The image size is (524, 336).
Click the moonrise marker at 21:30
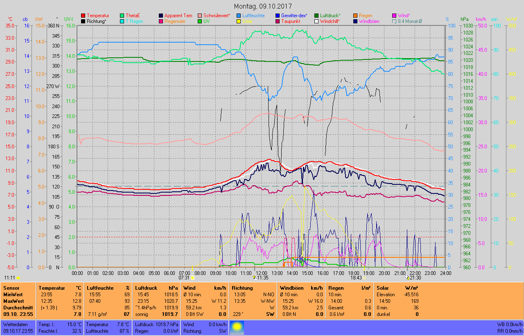408,277
